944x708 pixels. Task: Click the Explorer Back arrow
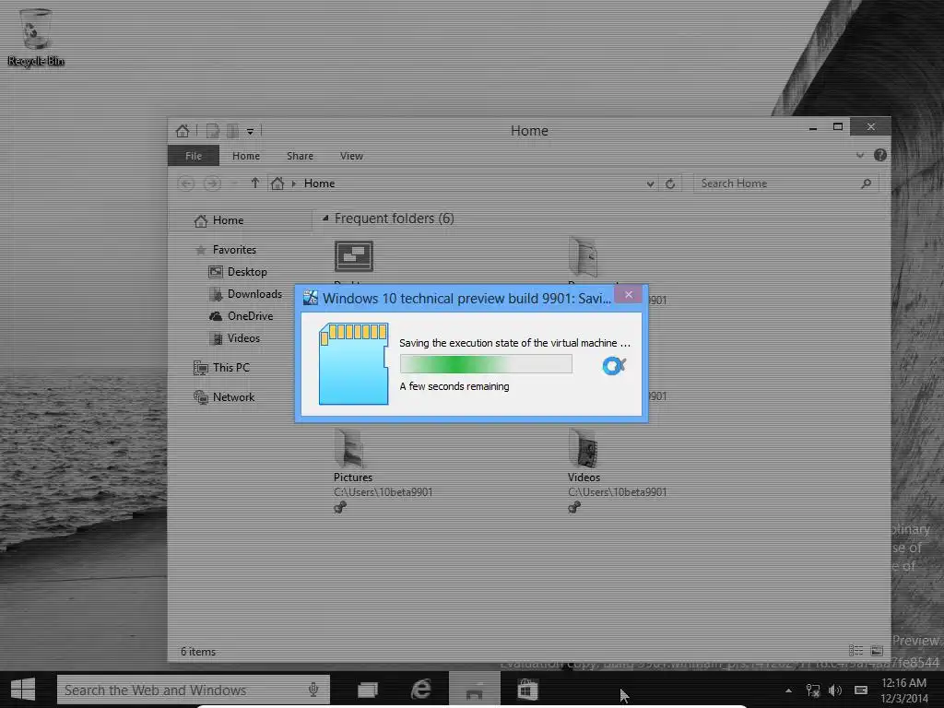point(186,183)
